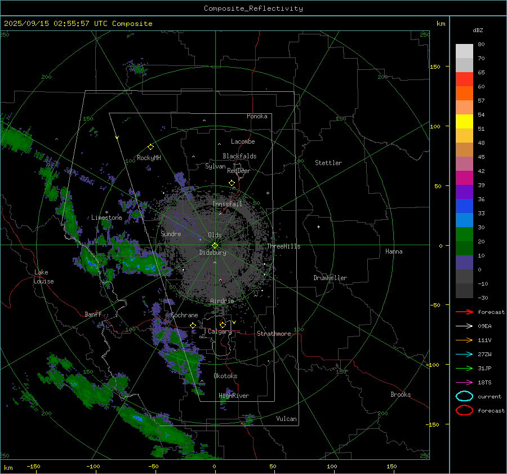507x474 pixels.
Task: Click the Airdrie city label
Action: coord(222,301)
